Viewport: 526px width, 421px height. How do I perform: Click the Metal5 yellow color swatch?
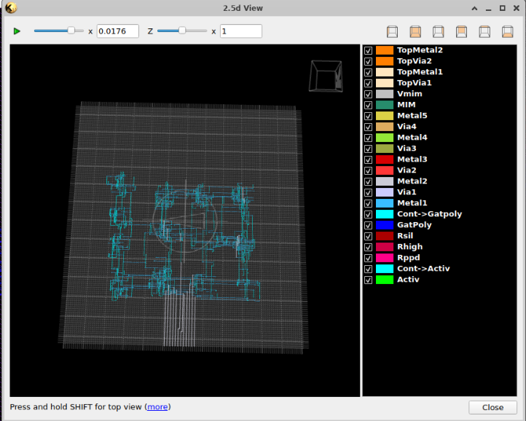click(385, 116)
